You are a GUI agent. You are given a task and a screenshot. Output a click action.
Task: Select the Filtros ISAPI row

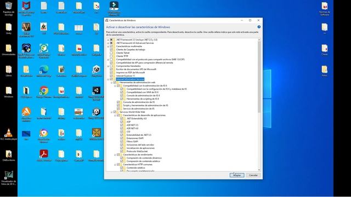point(132,141)
